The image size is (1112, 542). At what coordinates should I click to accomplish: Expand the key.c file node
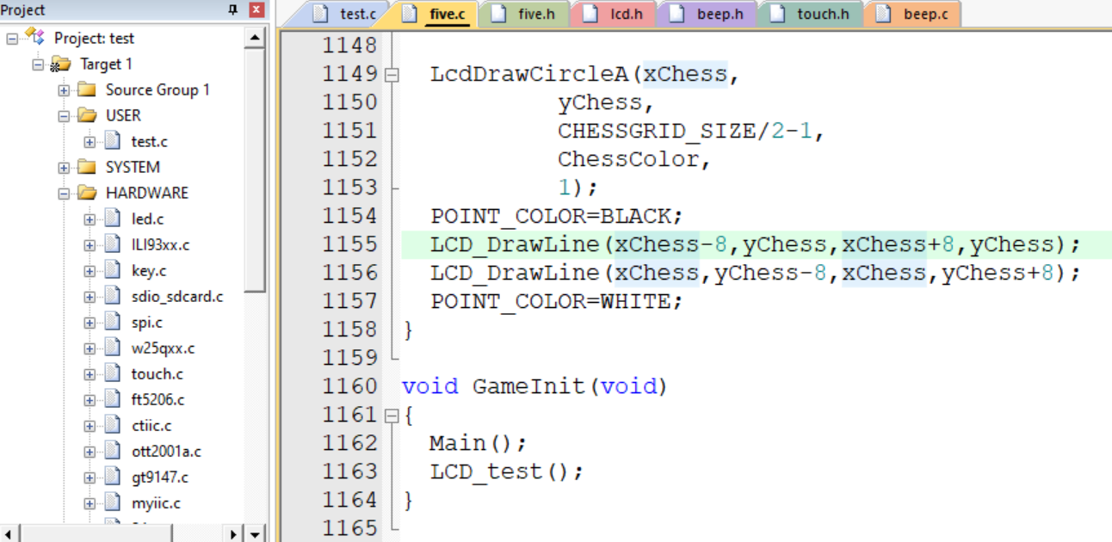(90, 271)
